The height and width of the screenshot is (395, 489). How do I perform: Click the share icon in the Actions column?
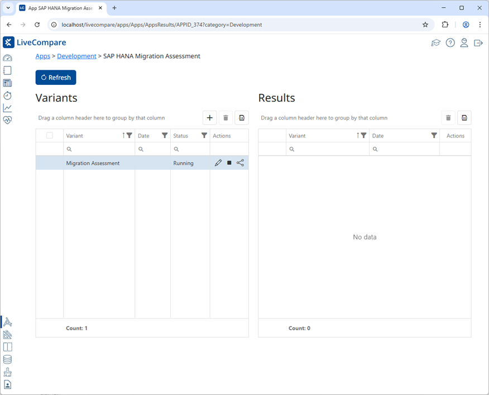coord(241,163)
